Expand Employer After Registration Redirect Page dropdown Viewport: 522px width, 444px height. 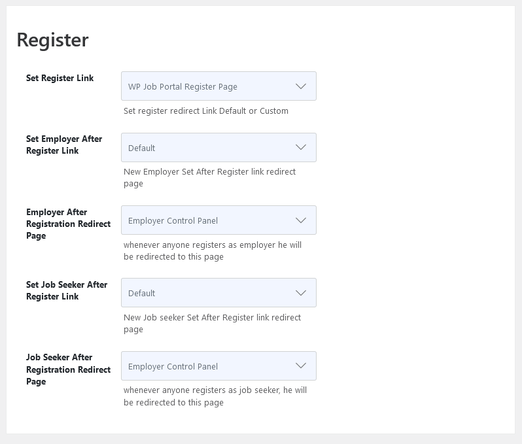(x=218, y=220)
